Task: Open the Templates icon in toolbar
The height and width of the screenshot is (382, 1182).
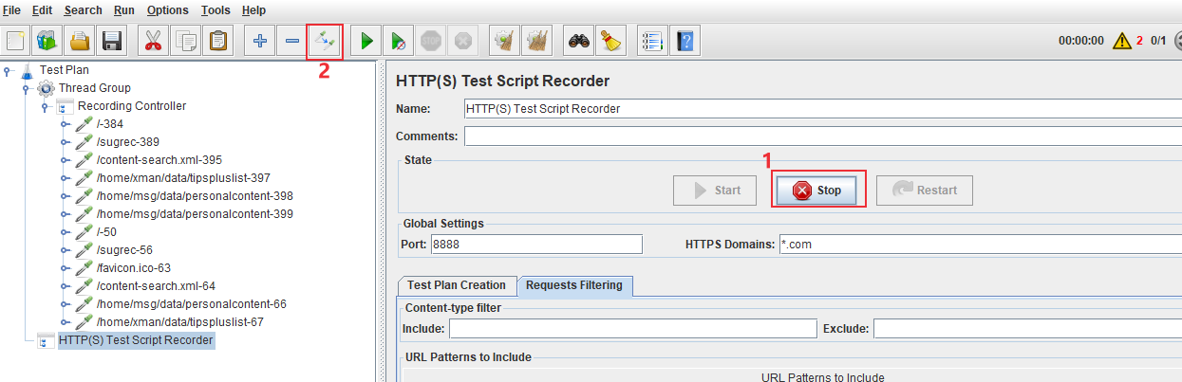Action: 47,41
